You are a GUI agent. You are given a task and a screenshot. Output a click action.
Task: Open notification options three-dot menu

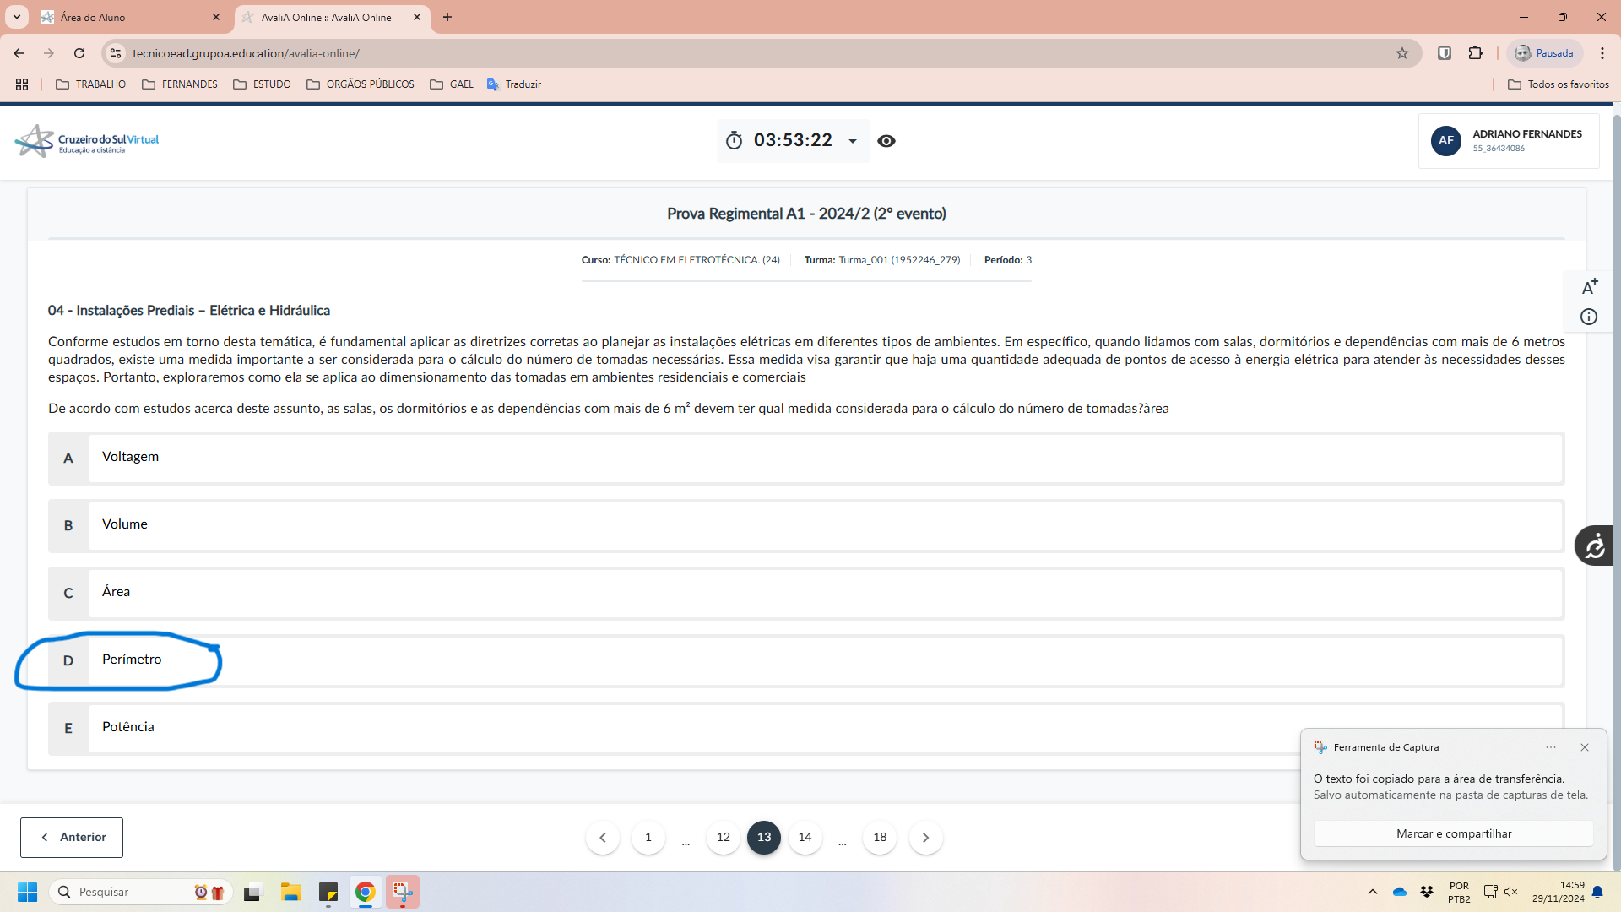coord(1550,747)
